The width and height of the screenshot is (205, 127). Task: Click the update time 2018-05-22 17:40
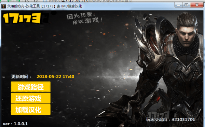pyautogui.click(x=55, y=76)
